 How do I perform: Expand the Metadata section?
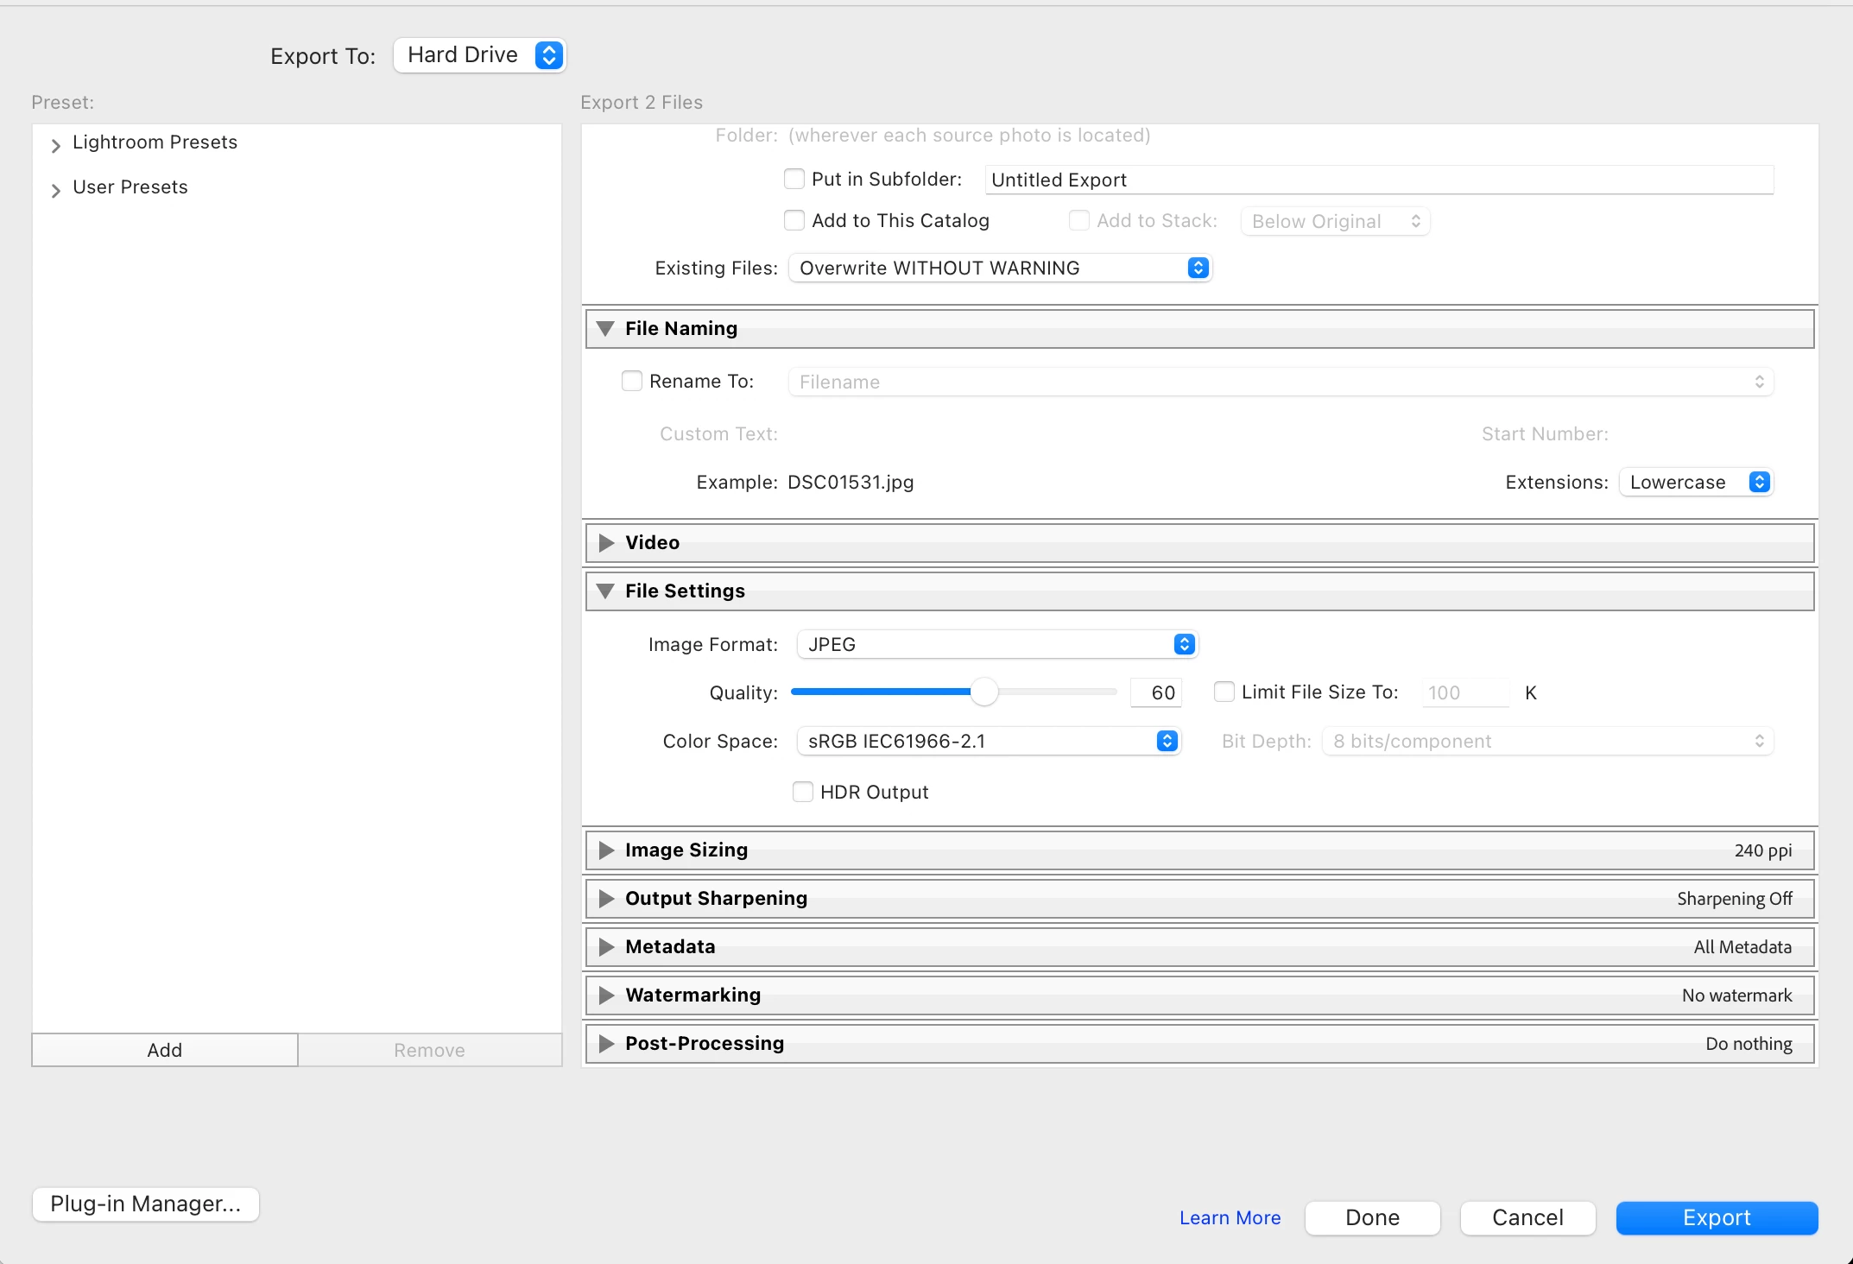[606, 947]
